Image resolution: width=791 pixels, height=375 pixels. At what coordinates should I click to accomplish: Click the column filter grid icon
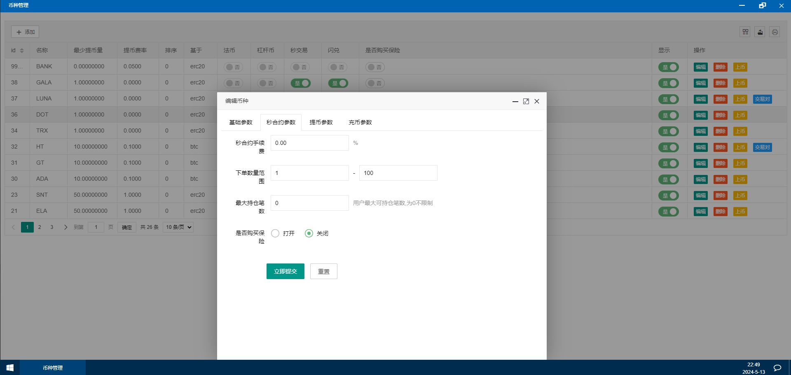pos(745,32)
